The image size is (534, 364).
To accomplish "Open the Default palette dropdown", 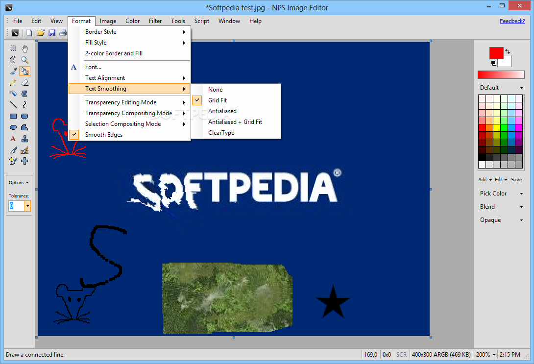I will pyautogui.click(x=501, y=88).
